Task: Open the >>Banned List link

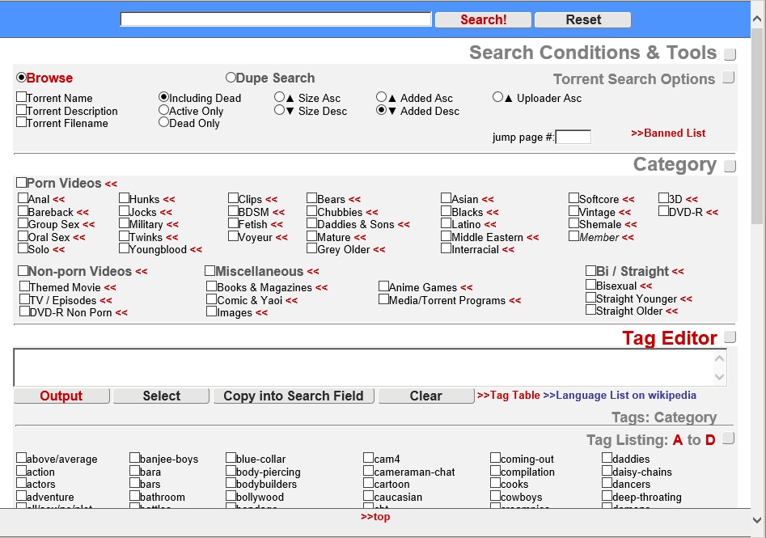Action: coord(668,133)
